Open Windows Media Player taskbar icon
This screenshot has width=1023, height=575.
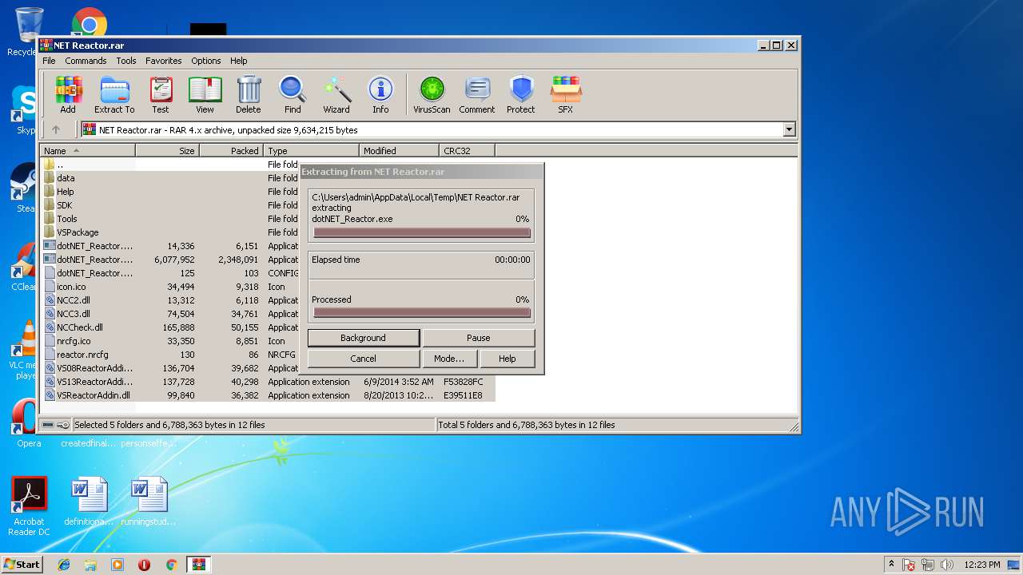click(x=117, y=565)
